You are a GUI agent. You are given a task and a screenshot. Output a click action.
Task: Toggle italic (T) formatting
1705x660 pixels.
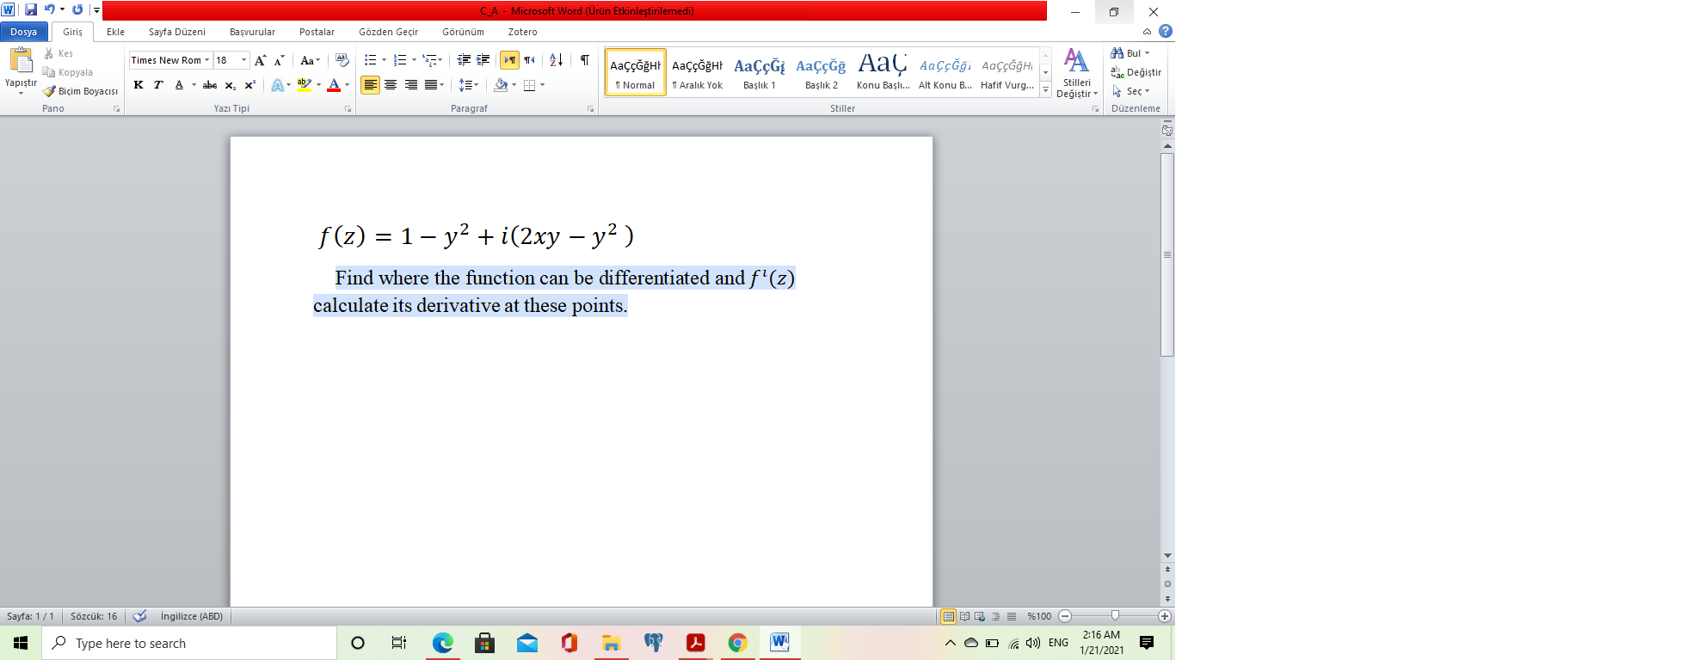(x=158, y=85)
